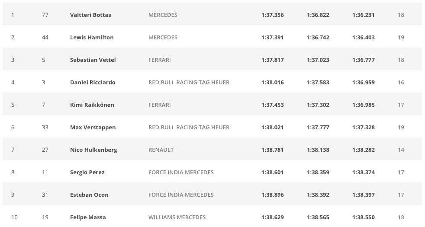425x227 pixels.
Task: Click Verstappen's 1:38.021 time
Action: tap(272, 127)
